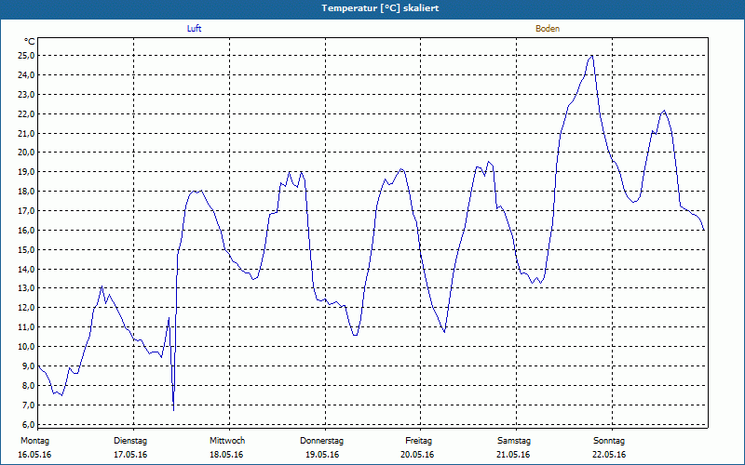Image resolution: width=745 pixels, height=465 pixels.
Task: Click the 25°C peak on the Saturday curve
Action: [x=592, y=56]
